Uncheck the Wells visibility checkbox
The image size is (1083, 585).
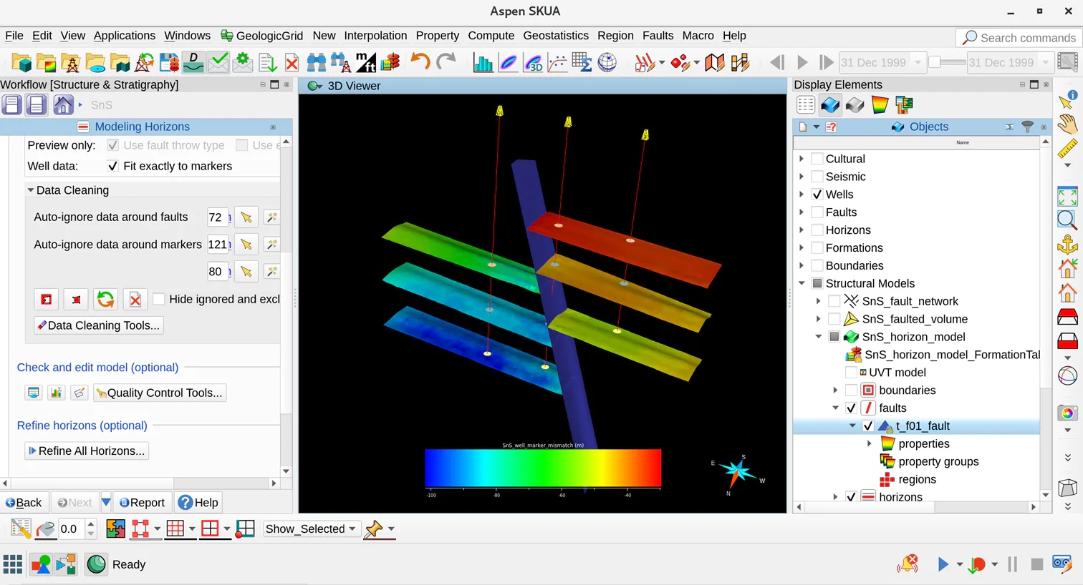(817, 195)
